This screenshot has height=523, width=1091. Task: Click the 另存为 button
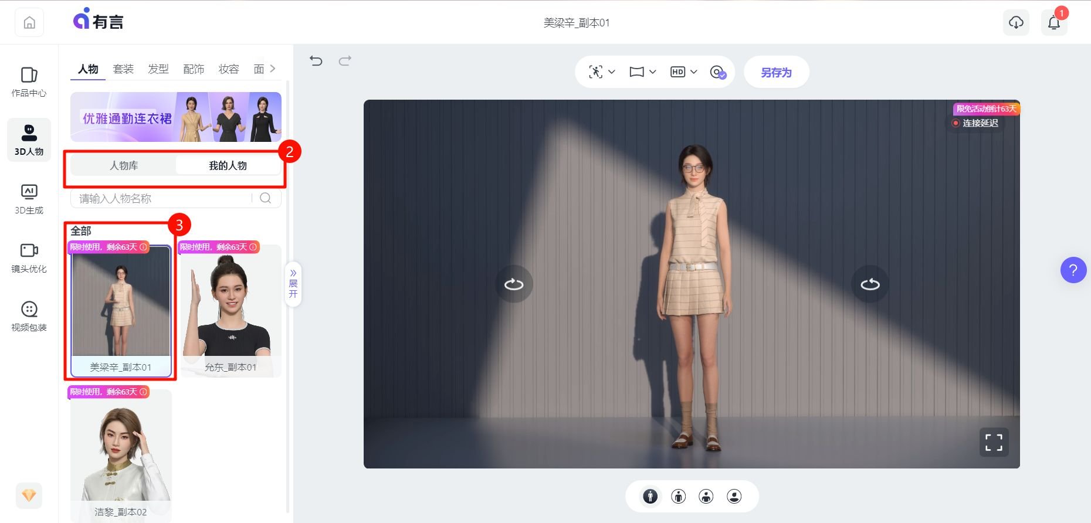tap(776, 72)
